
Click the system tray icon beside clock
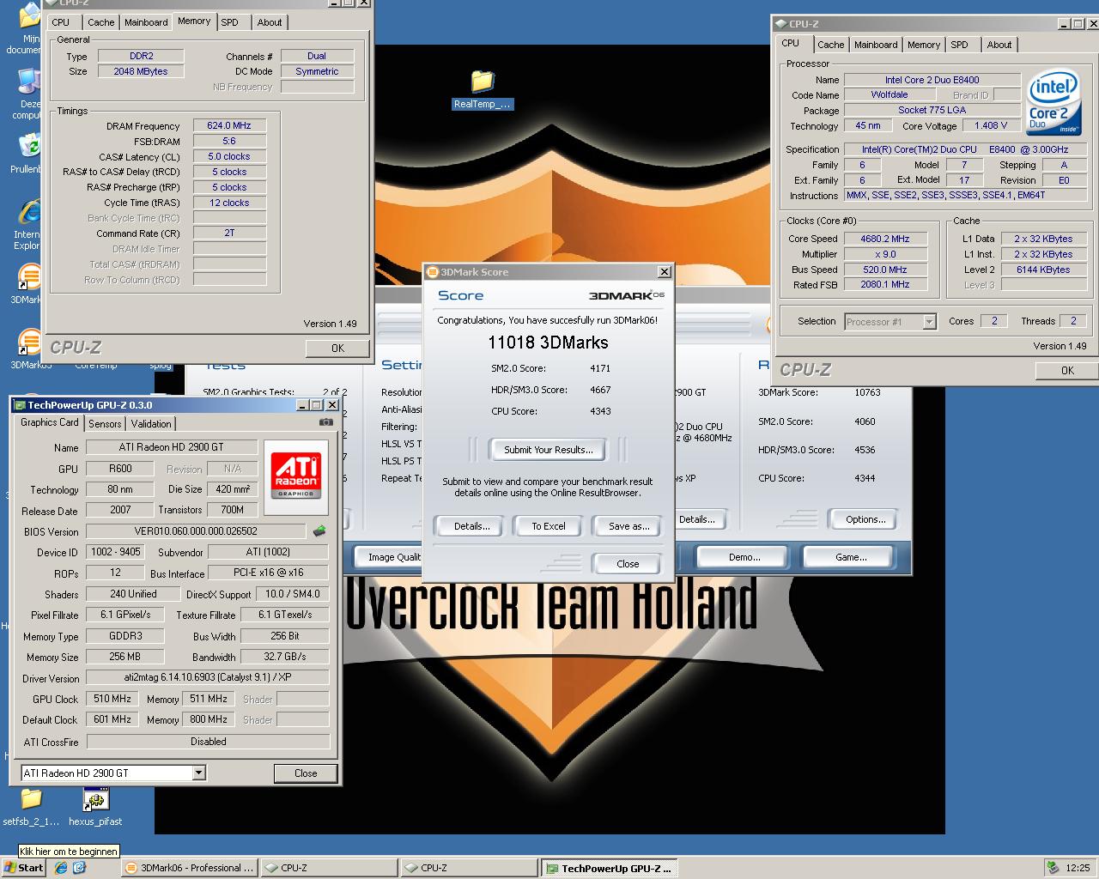(1053, 868)
